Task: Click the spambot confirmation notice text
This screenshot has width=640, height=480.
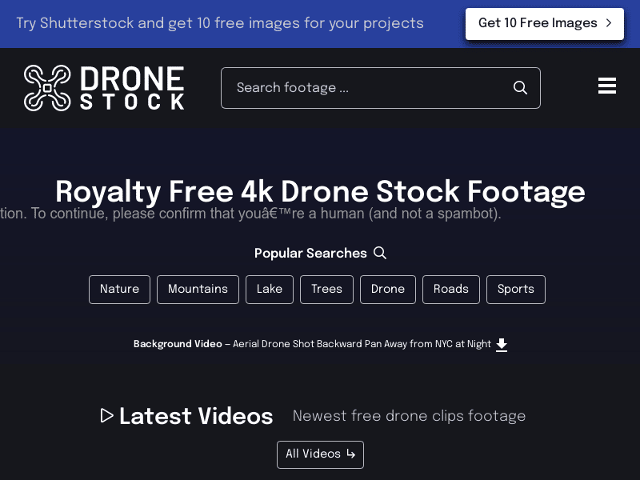Action: (x=250, y=214)
